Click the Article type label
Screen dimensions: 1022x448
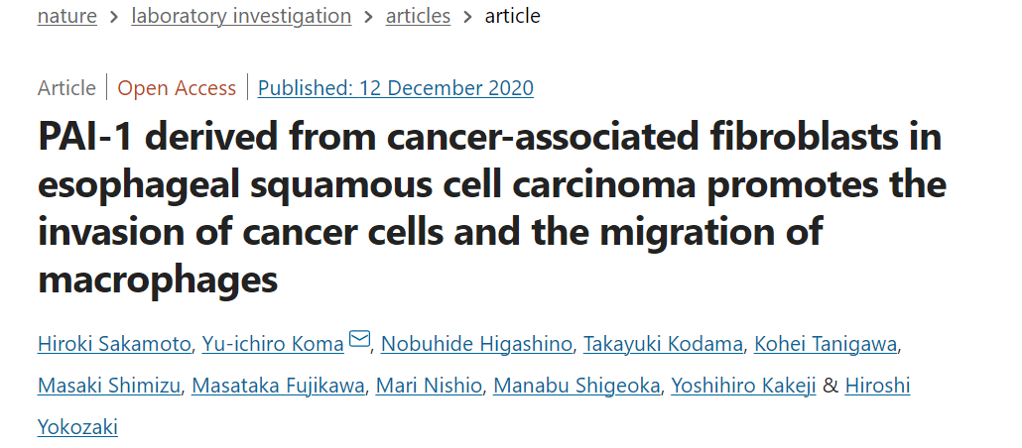(66, 87)
